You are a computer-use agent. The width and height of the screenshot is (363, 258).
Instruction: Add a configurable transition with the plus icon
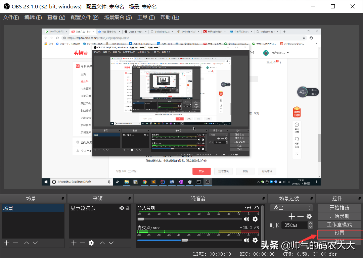point(292,217)
